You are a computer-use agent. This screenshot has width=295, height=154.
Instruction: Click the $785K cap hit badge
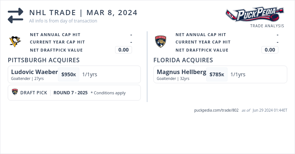[x=217, y=74]
